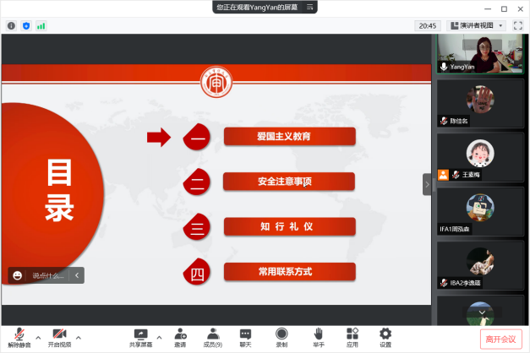The image size is (530, 353).
Task: Click the Leave Meeting (离开会议) button
Action: coord(499,339)
